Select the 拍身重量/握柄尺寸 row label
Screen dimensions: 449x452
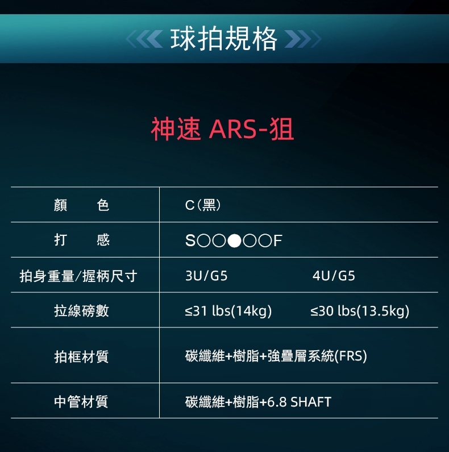(78, 276)
